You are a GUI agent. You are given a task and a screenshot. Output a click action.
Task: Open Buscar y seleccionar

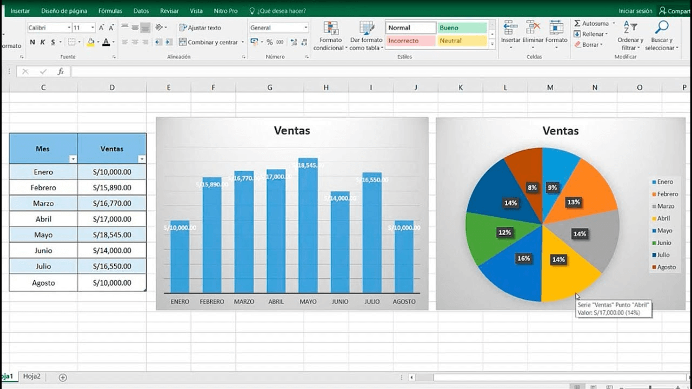[661, 36]
